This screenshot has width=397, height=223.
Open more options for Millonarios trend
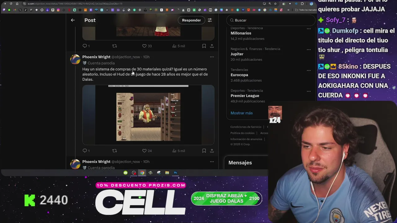(309, 29)
